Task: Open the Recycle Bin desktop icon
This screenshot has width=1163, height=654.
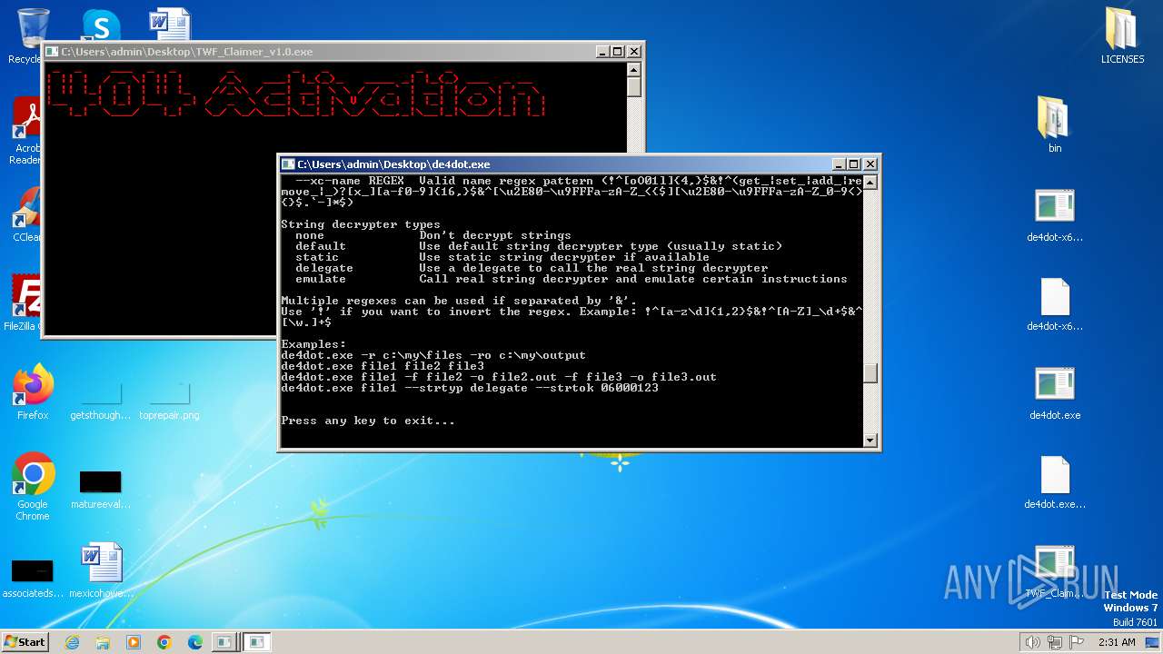Action: click(x=32, y=29)
